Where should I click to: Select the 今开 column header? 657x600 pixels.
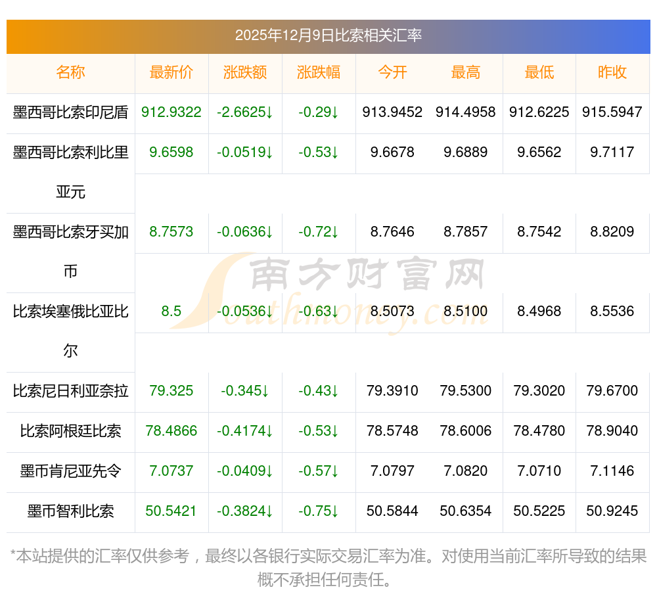click(392, 73)
